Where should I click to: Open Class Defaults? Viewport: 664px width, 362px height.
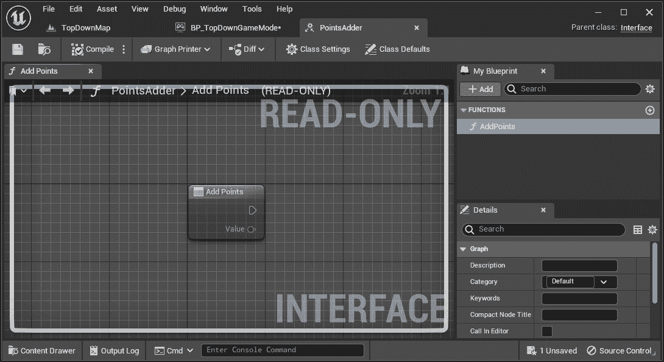coord(397,49)
